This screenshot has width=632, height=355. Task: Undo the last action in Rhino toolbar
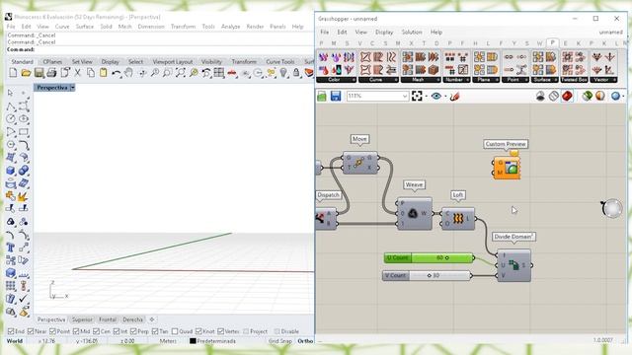point(117,73)
